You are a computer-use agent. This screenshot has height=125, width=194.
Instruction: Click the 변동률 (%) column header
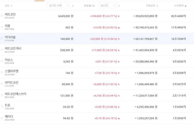point(90,6)
